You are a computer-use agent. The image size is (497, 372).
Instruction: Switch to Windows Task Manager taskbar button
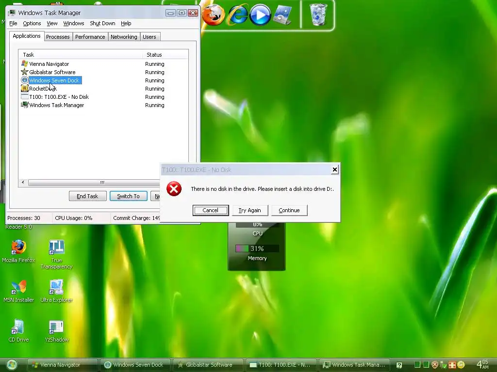pyautogui.click(x=354, y=365)
